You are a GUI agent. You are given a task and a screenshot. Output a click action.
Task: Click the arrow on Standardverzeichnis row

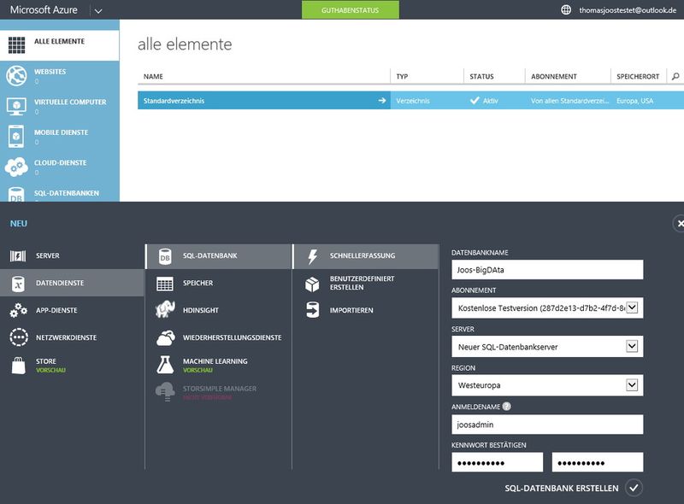tap(382, 100)
